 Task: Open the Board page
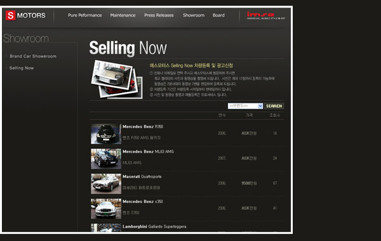(x=218, y=15)
